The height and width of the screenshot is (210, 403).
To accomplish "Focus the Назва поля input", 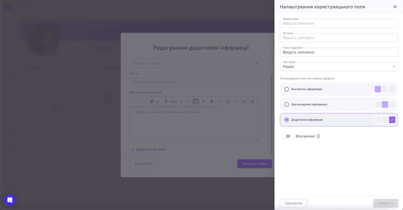I will click(339, 23).
